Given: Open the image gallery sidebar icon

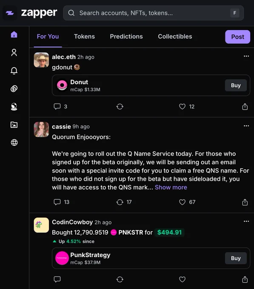Looking at the screenshot, I should tap(14, 125).
